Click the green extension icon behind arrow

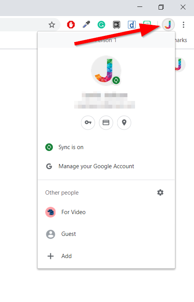tap(147, 23)
